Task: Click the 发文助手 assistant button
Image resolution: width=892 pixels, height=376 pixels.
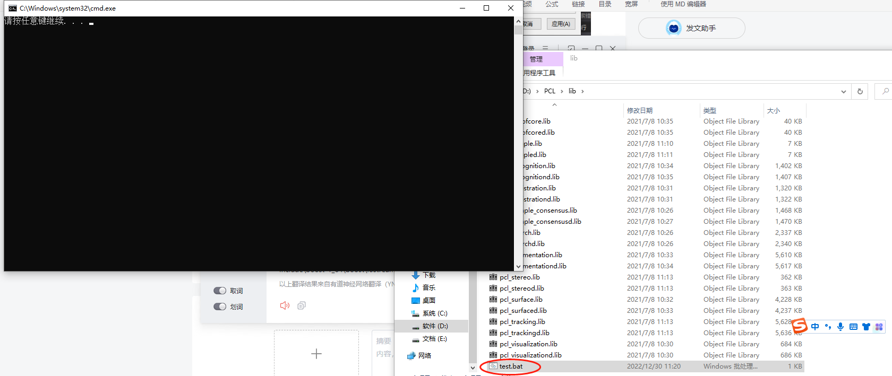Action: [x=691, y=28]
